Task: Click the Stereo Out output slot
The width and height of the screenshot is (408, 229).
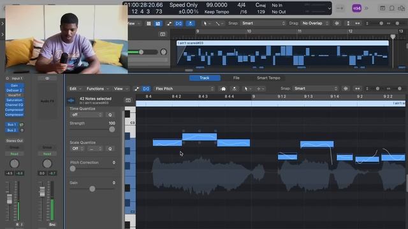Action: [x=14, y=141]
